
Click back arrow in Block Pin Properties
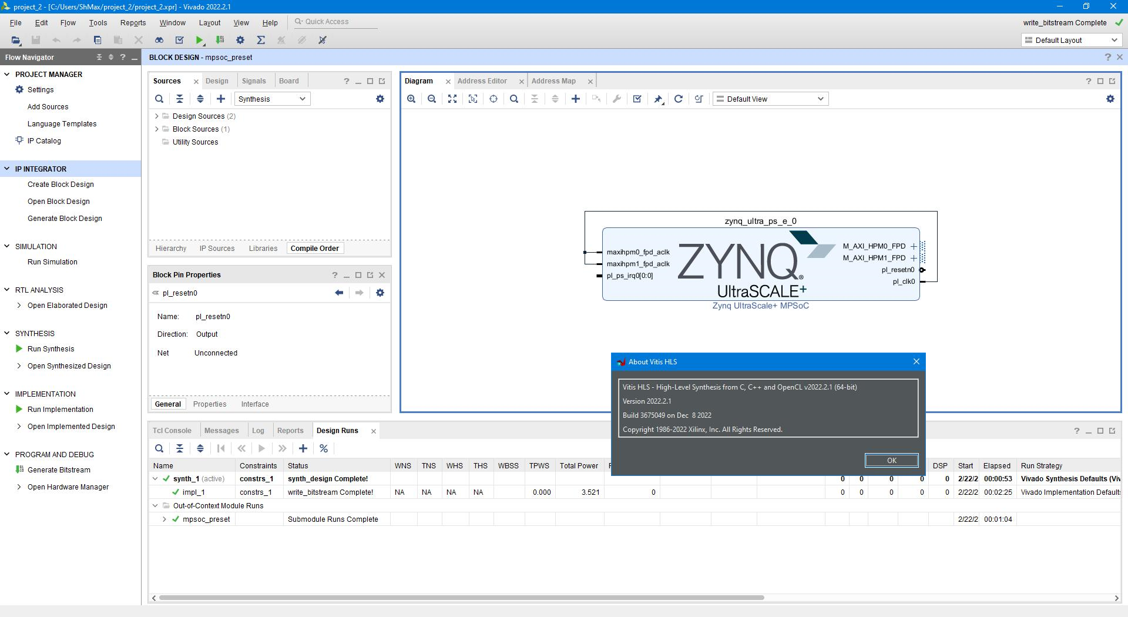point(339,293)
